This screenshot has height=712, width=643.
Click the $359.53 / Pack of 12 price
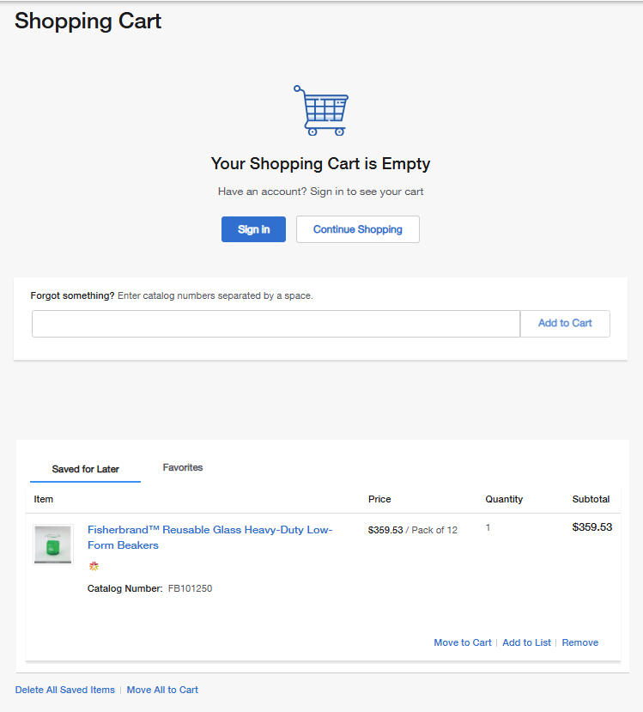point(412,530)
